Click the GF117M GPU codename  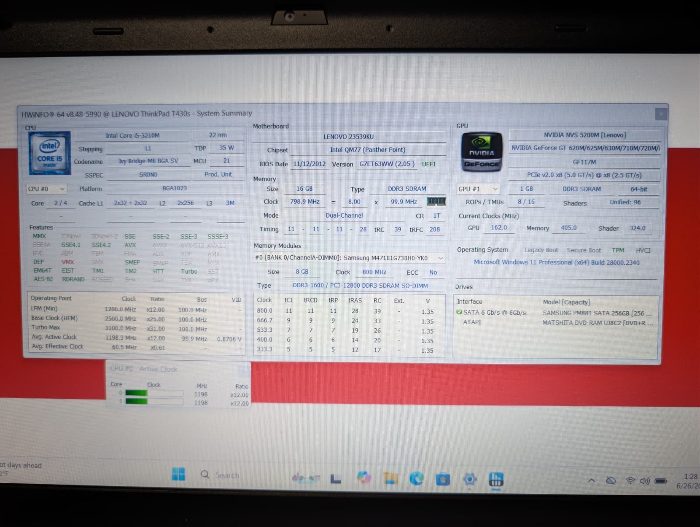point(584,162)
